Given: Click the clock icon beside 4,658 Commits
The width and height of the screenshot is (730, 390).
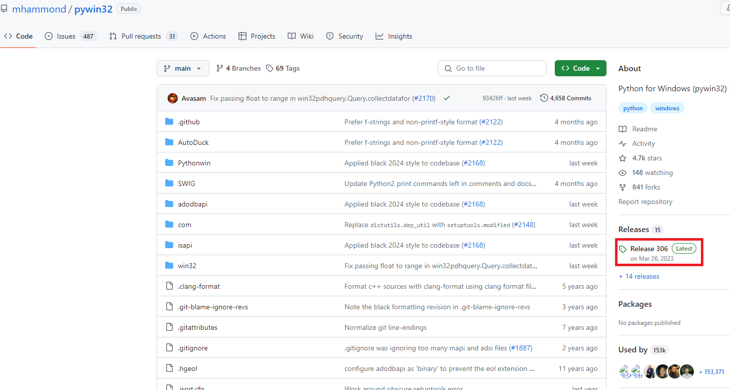Looking at the screenshot, I should pyautogui.click(x=544, y=98).
